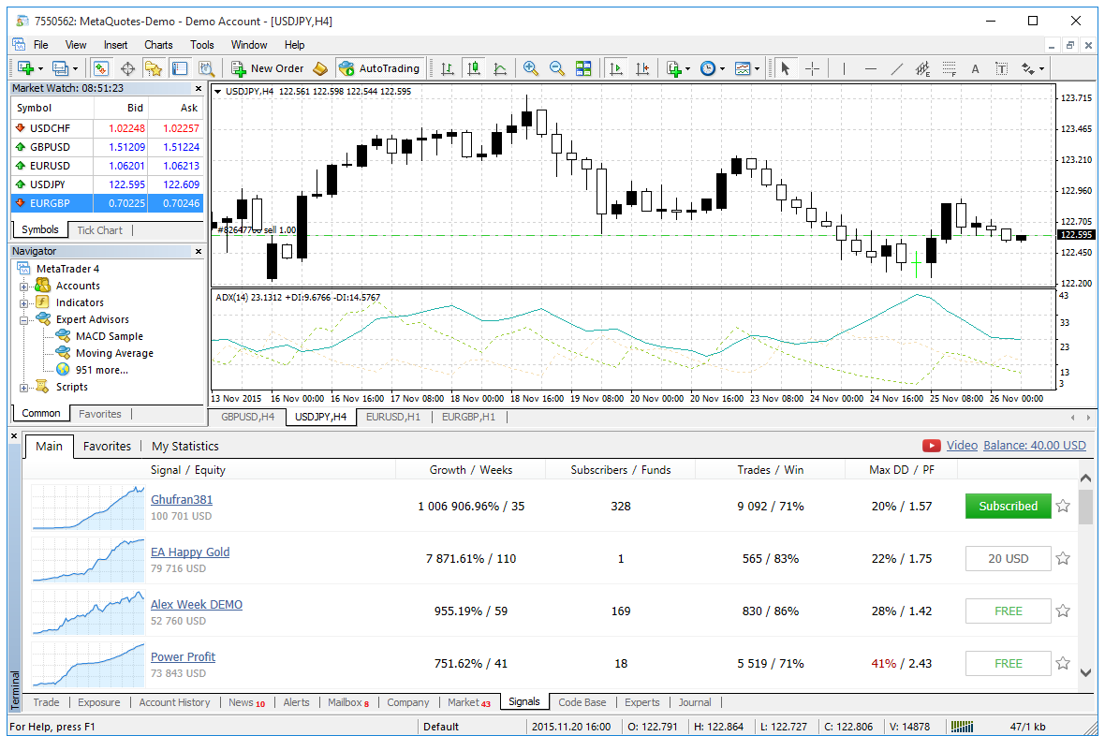Open the Insert menu
The image size is (1105, 736).
click(115, 44)
